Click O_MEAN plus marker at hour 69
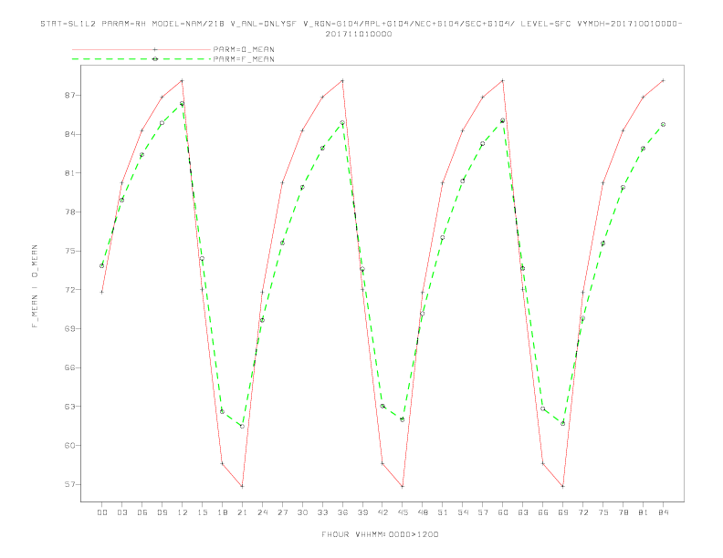Image resolution: width=723 pixels, height=558 pixels. click(563, 486)
